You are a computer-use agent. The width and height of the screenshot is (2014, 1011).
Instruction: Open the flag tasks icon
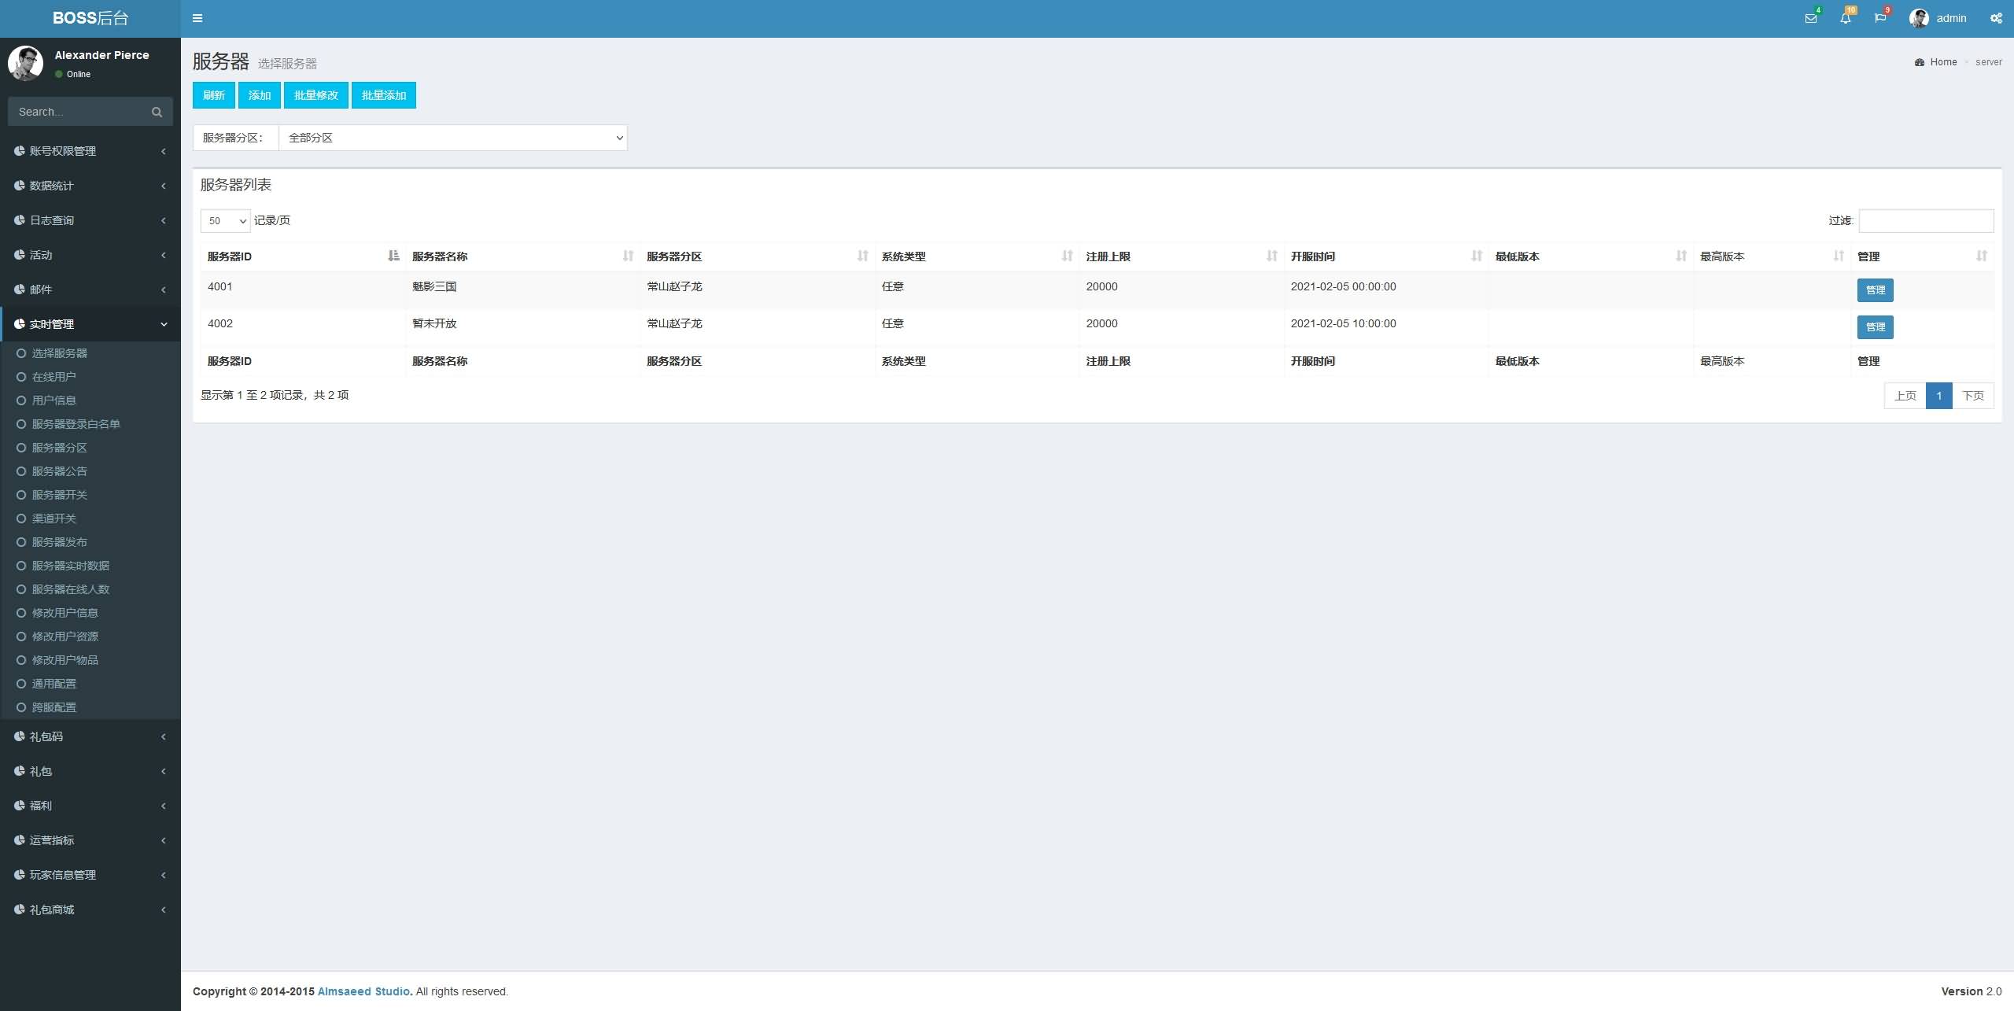pyautogui.click(x=1879, y=18)
